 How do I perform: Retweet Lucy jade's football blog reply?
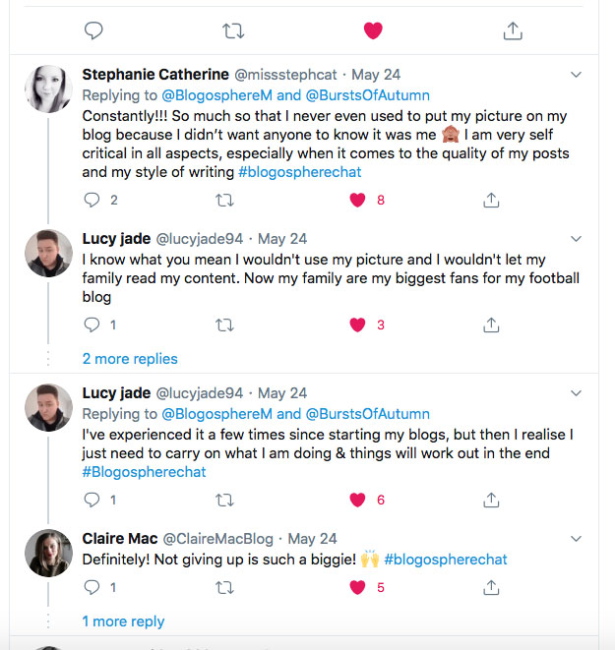(224, 325)
